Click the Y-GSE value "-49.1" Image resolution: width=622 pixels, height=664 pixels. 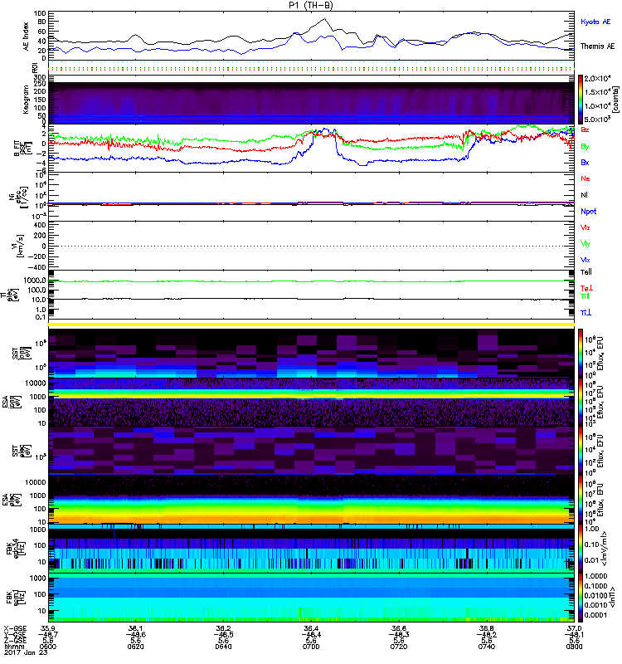click(x=574, y=634)
